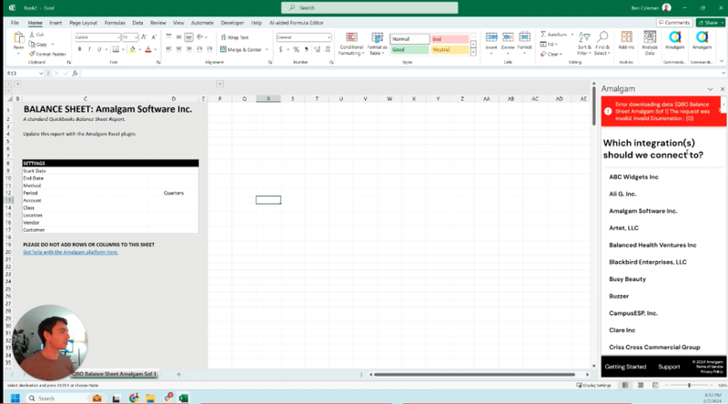Click Getting Started in the Amalgam pane

(x=625, y=367)
